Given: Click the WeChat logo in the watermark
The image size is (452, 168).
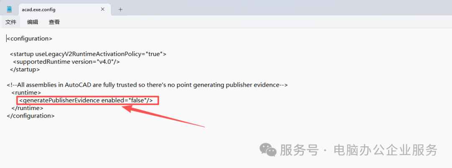Looking at the screenshot, I should pyautogui.click(x=267, y=149).
